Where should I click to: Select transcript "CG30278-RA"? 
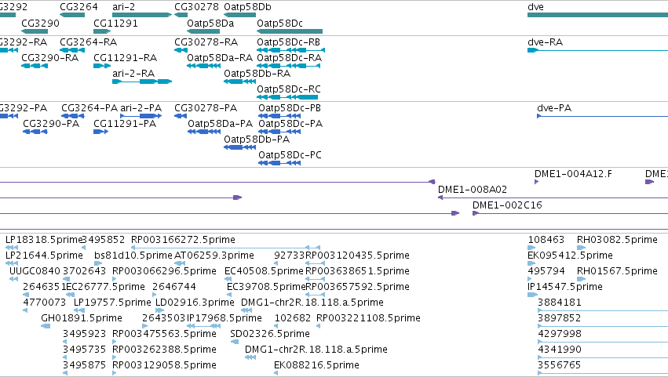(x=206, y=42)
